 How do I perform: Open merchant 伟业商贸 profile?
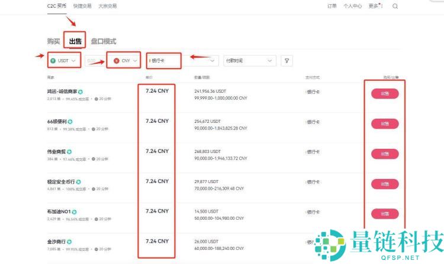(56, 152)
